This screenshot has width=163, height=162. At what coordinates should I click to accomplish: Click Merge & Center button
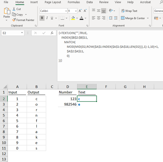[133, 18]
